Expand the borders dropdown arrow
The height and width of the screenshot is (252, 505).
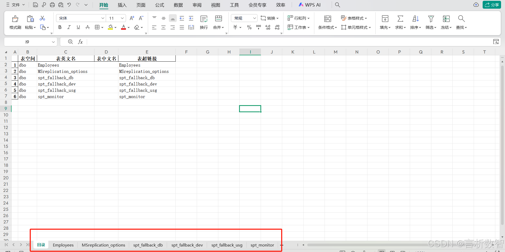pyautogui.click(x=102, y=27)
